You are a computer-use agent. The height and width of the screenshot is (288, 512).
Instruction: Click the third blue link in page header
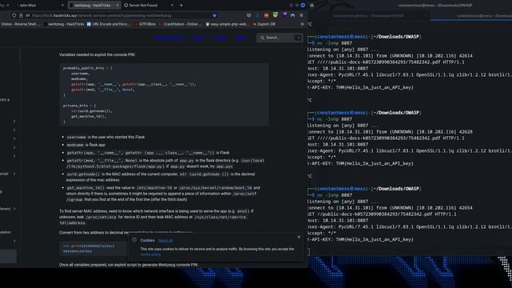(219, 38)
